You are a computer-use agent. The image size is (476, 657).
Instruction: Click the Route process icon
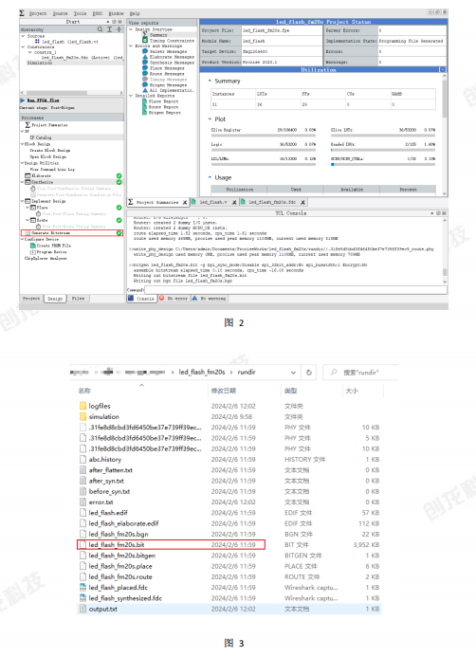pos(33,220)
